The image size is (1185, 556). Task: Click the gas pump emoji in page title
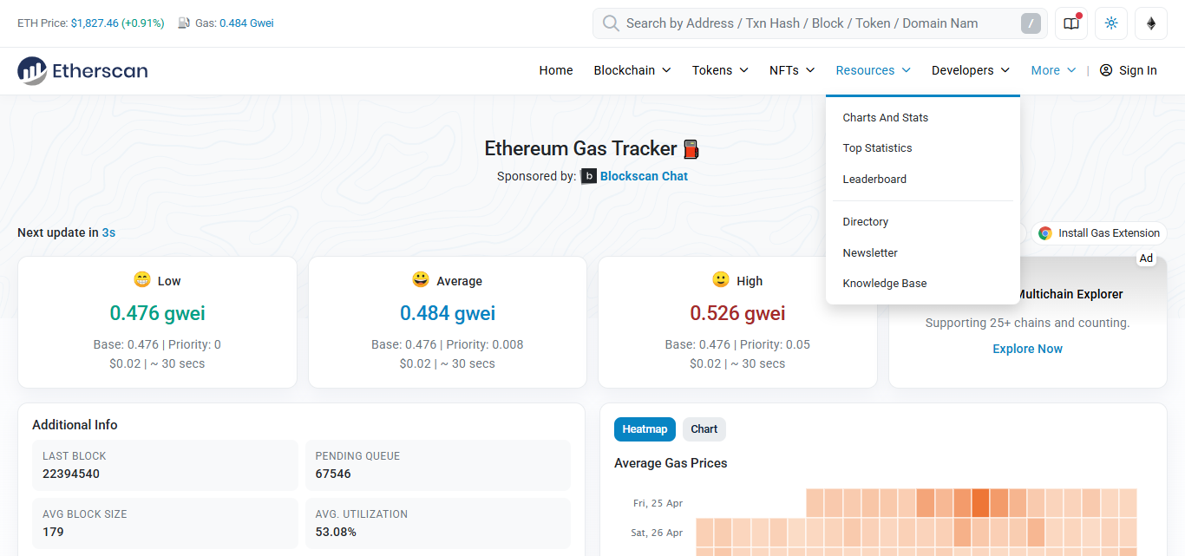click(691, 149)
